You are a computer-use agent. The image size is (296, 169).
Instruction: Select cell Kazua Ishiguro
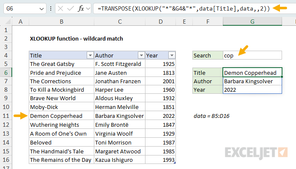[x=120, y=160]
